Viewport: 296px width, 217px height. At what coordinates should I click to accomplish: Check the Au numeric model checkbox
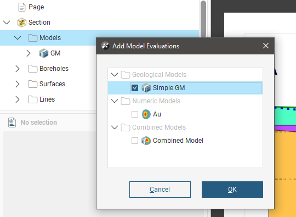click(135, 114)
